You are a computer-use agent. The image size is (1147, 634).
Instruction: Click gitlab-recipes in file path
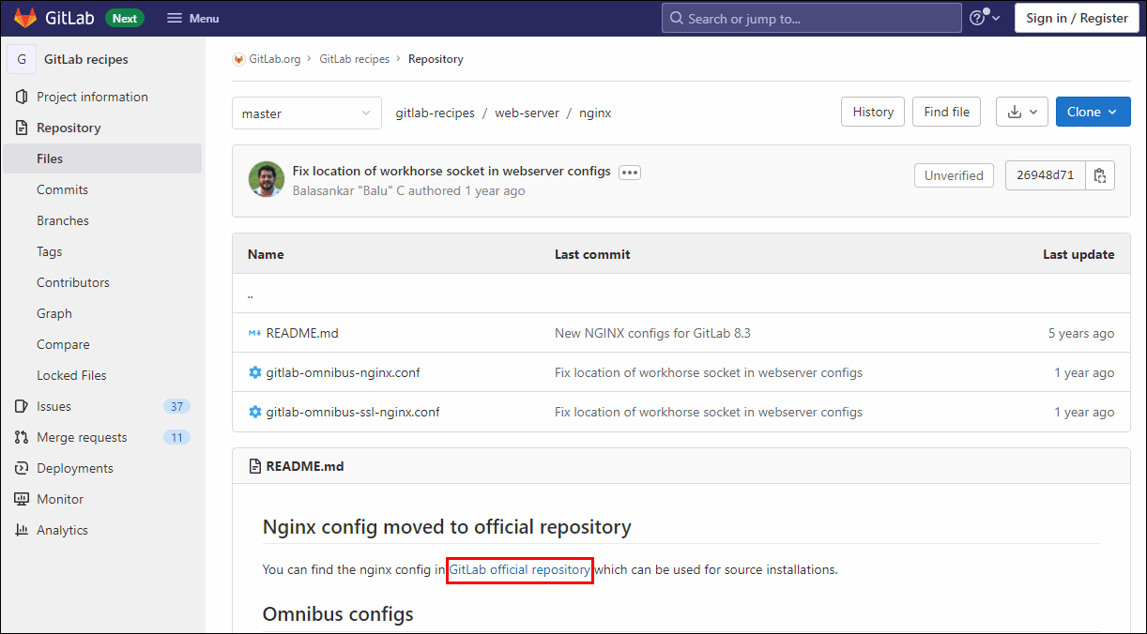coord(435,113)
